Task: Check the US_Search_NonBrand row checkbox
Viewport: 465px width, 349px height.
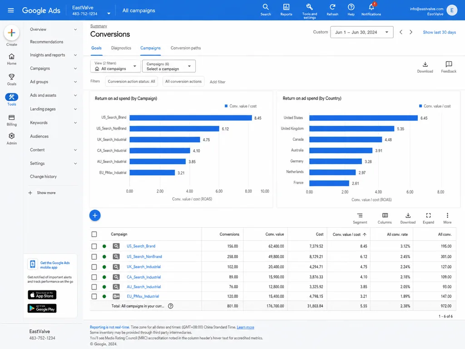Action: [94, 257]
